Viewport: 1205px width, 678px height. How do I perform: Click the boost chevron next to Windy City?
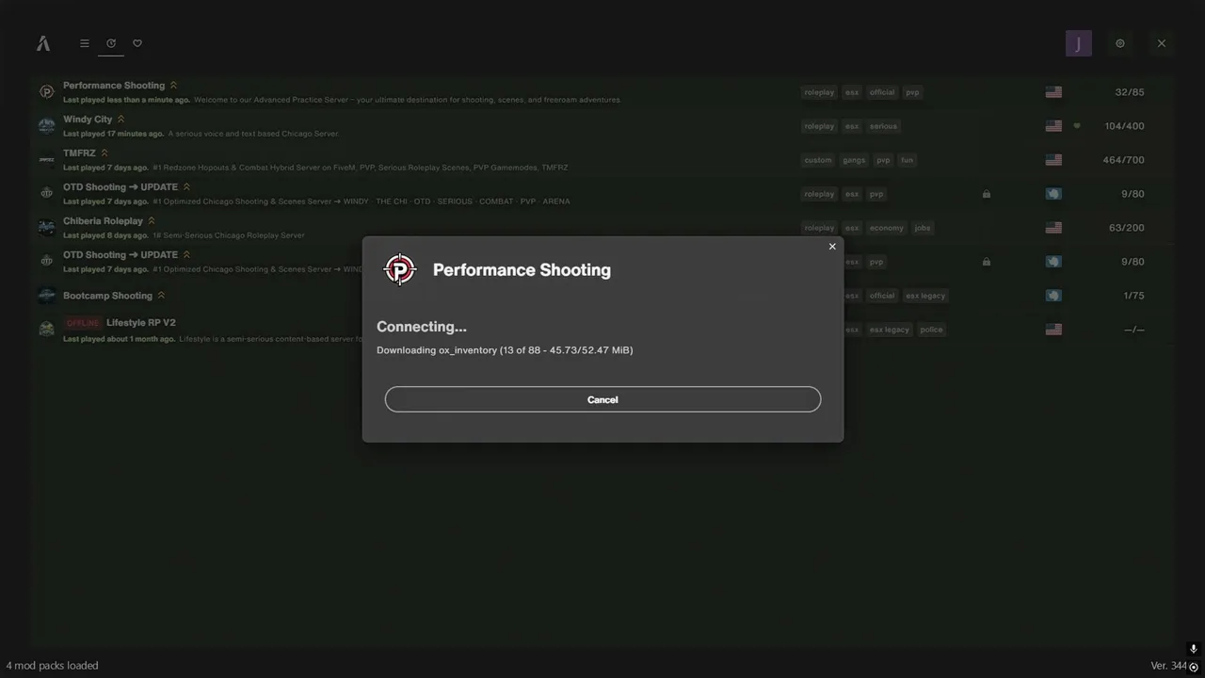[x=120, y=120]
